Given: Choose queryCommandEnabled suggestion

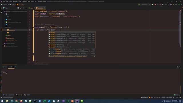Looking at the screenshot, I should [x=72, y=34].
